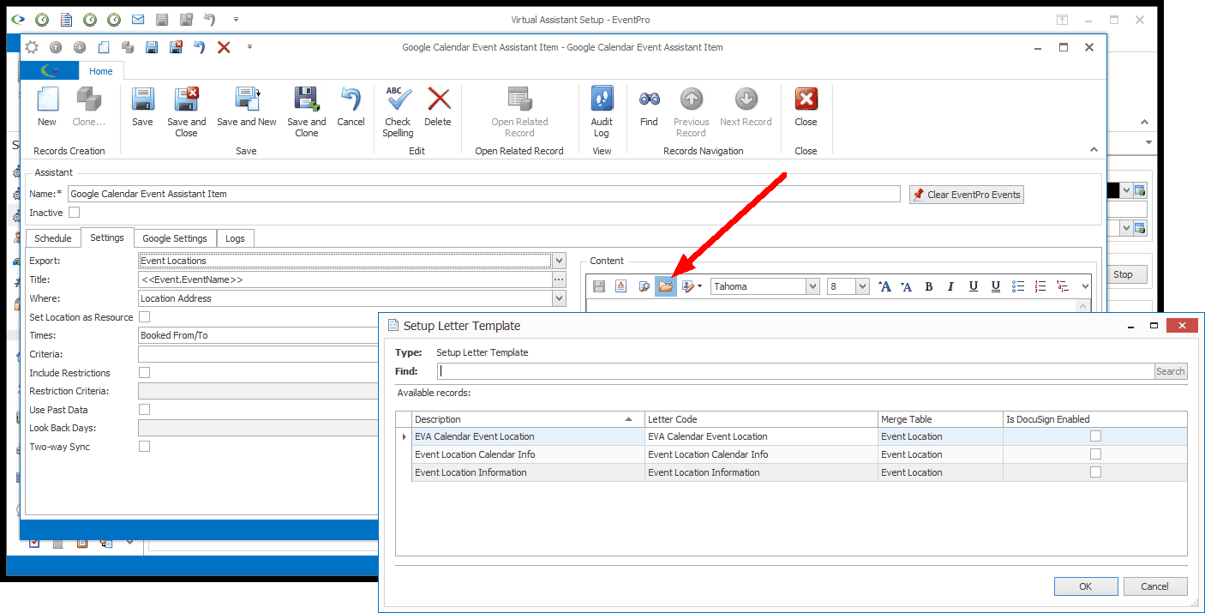The image size is (1205, 613).
Task: Sort by the Description column header
Action: [528, 419]
